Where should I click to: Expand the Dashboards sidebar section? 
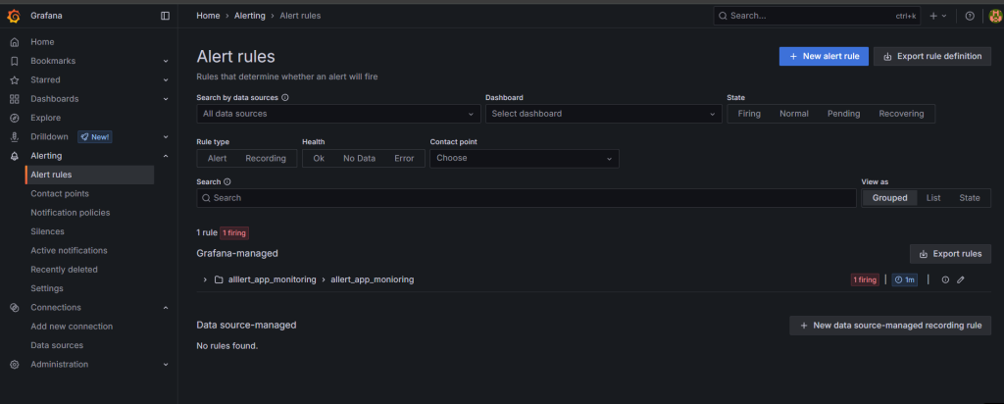pos(165,99)
